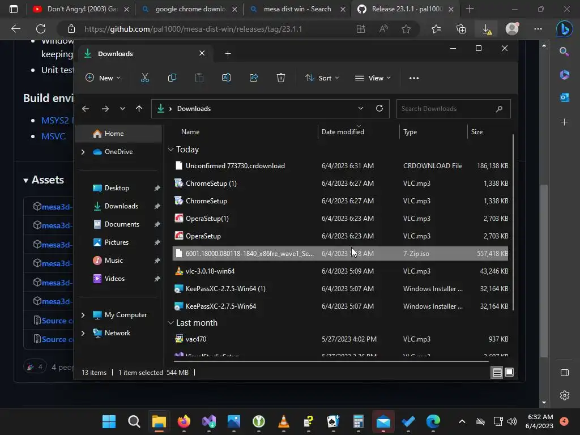
Task: Open recent locations dropdown arrow
Action: (122, 109)
